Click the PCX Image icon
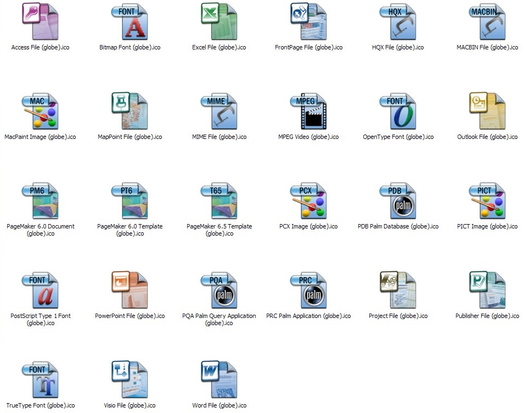This screenshot has width=524, height=413. [308, 200]
